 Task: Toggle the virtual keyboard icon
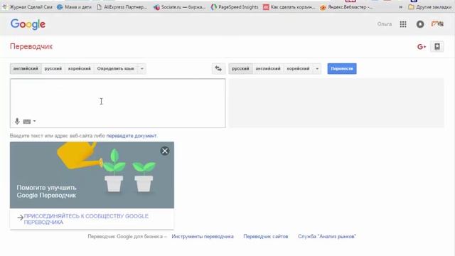coord(27,122)
